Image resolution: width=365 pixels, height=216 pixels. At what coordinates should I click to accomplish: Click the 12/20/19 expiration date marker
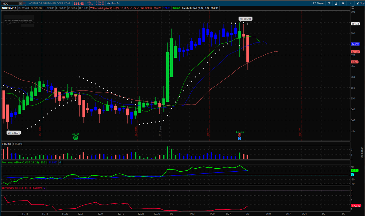136,132
